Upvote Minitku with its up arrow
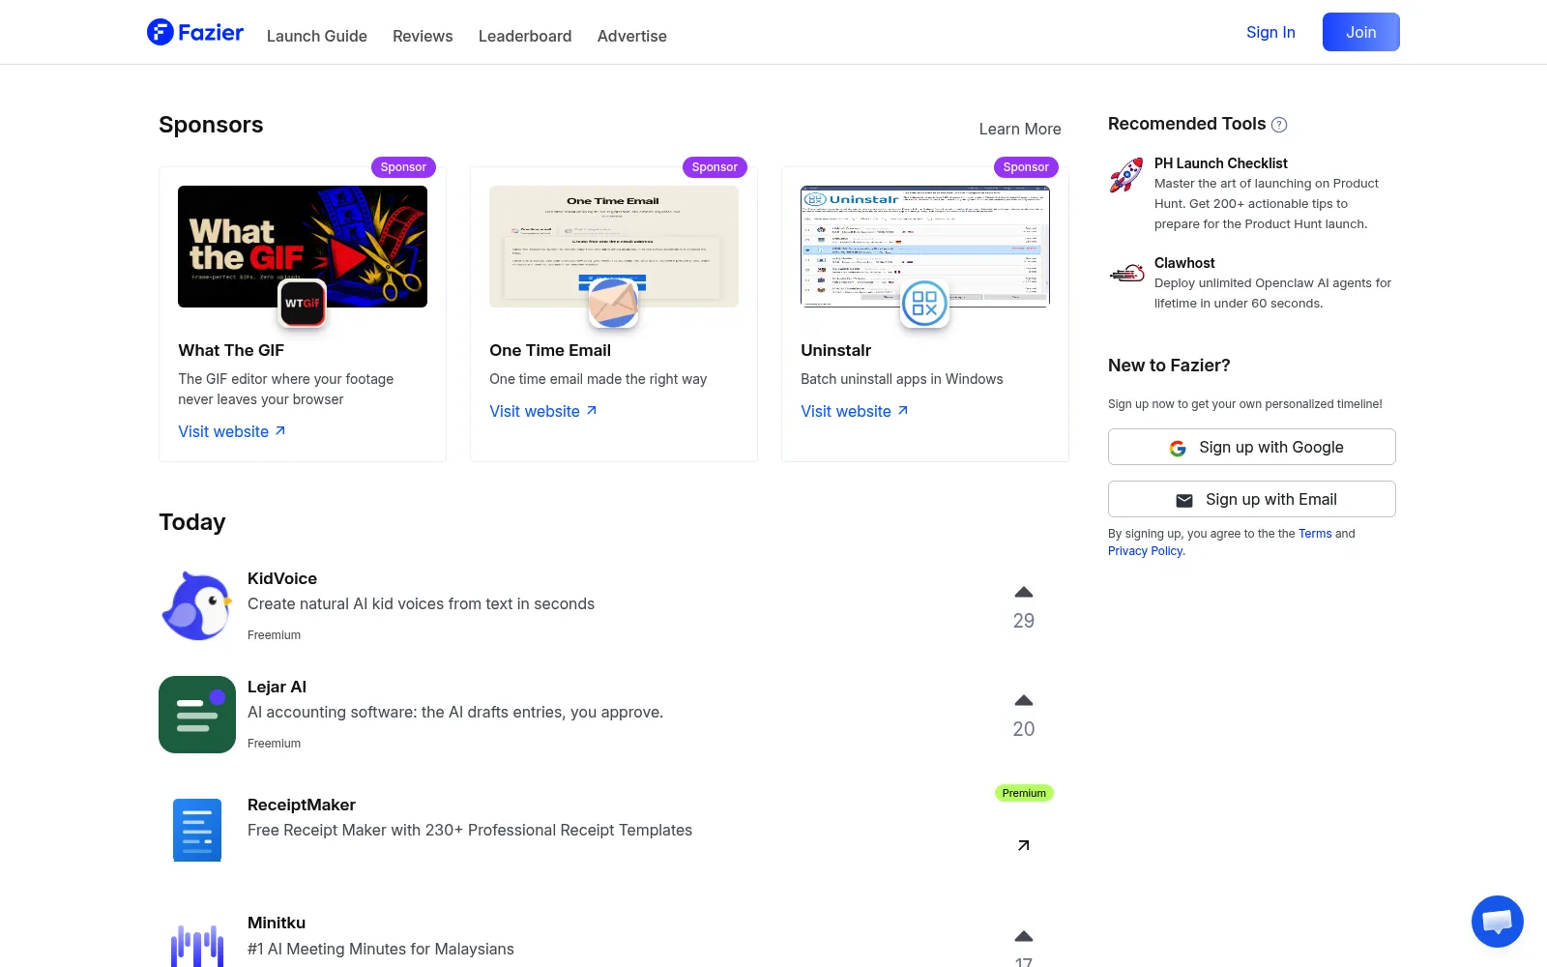Viewport: 1547px width, 967px height. [x=1024, y=936]
